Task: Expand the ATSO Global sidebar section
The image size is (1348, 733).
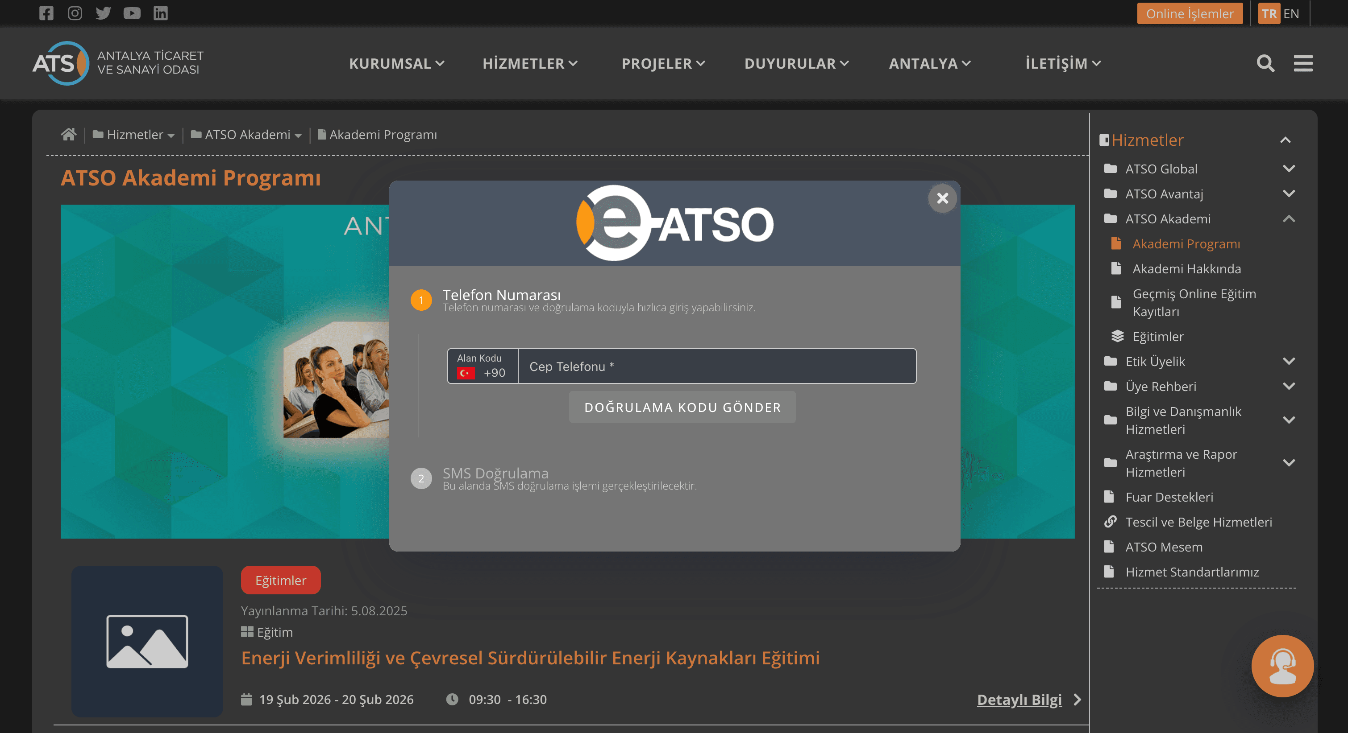Action: coord(1289,169)
